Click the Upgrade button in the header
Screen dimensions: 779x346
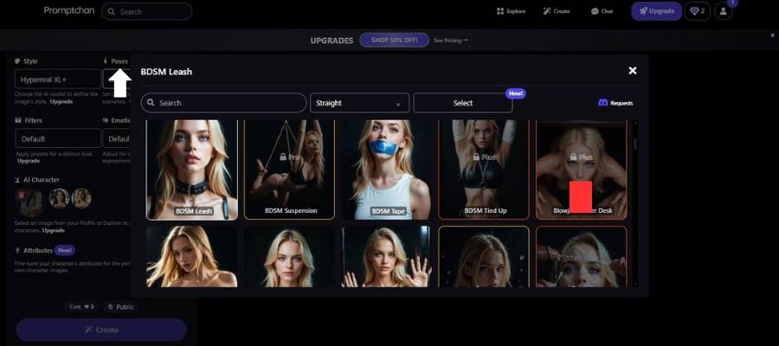655,12
